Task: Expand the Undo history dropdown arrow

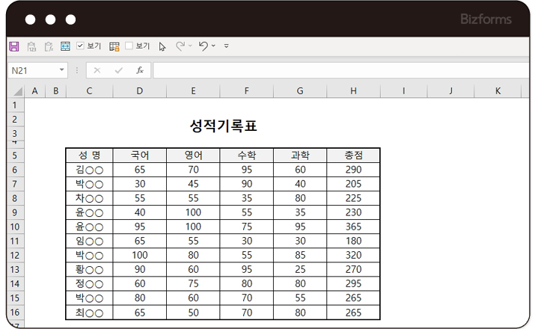Action: (x=213, y=46)
